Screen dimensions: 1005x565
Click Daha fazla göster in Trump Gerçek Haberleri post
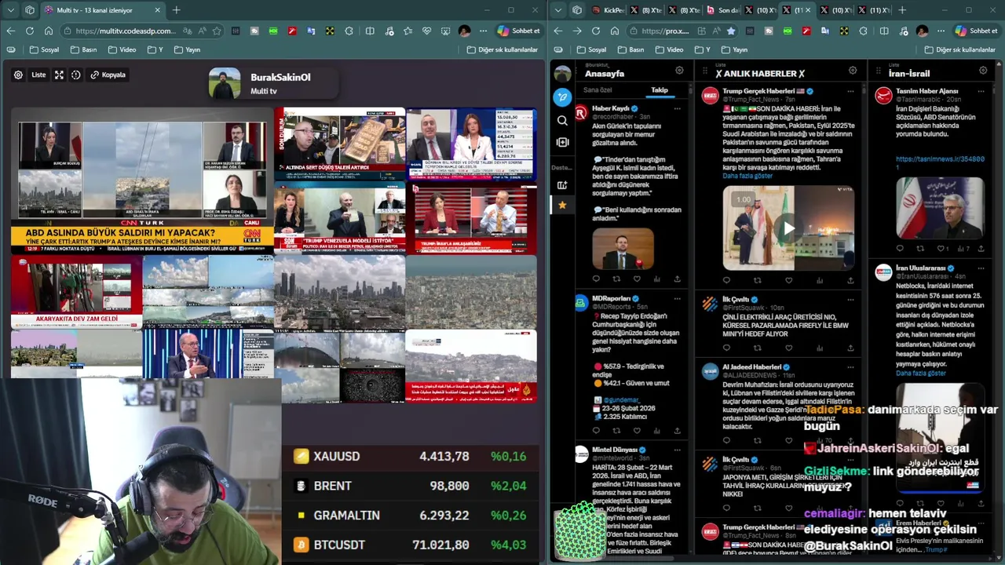747,176
